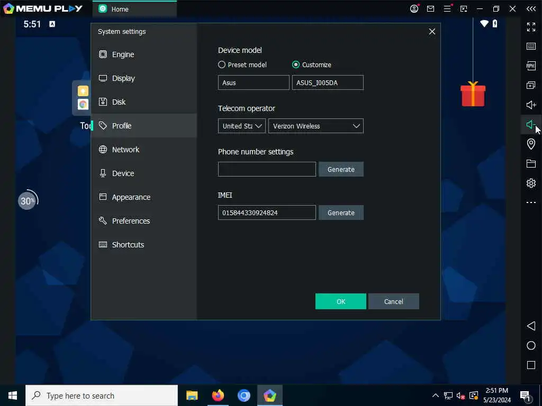Click the Android back triangle button
Viewport: 542px width, 406px height.
(531, 326)
